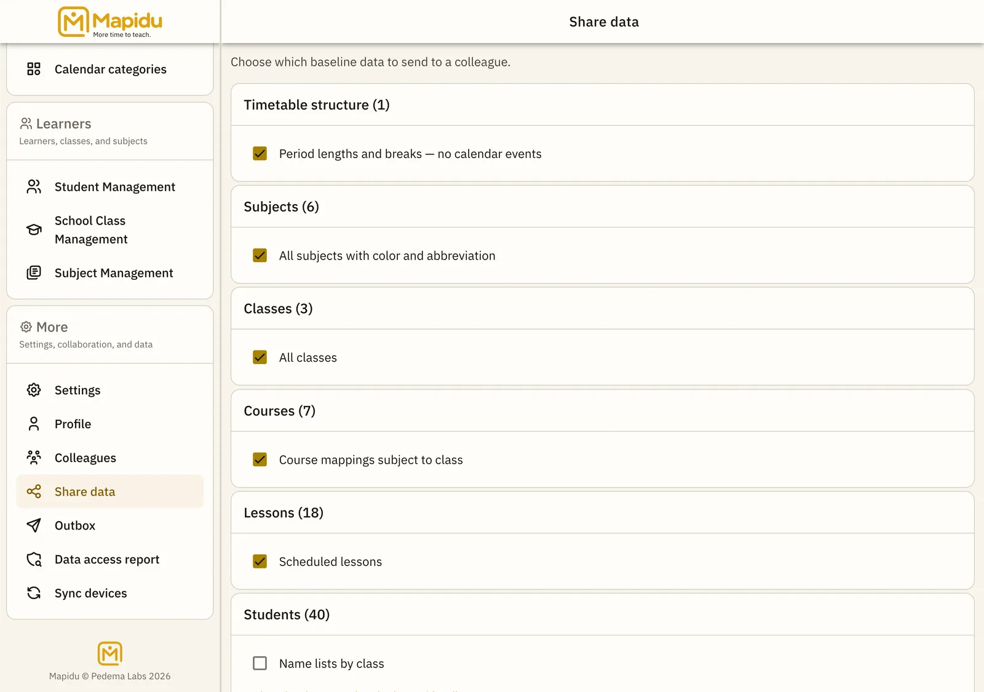Click the Learners section header
984x692 pixels.
pyautogui.click(x=110, y=132)
